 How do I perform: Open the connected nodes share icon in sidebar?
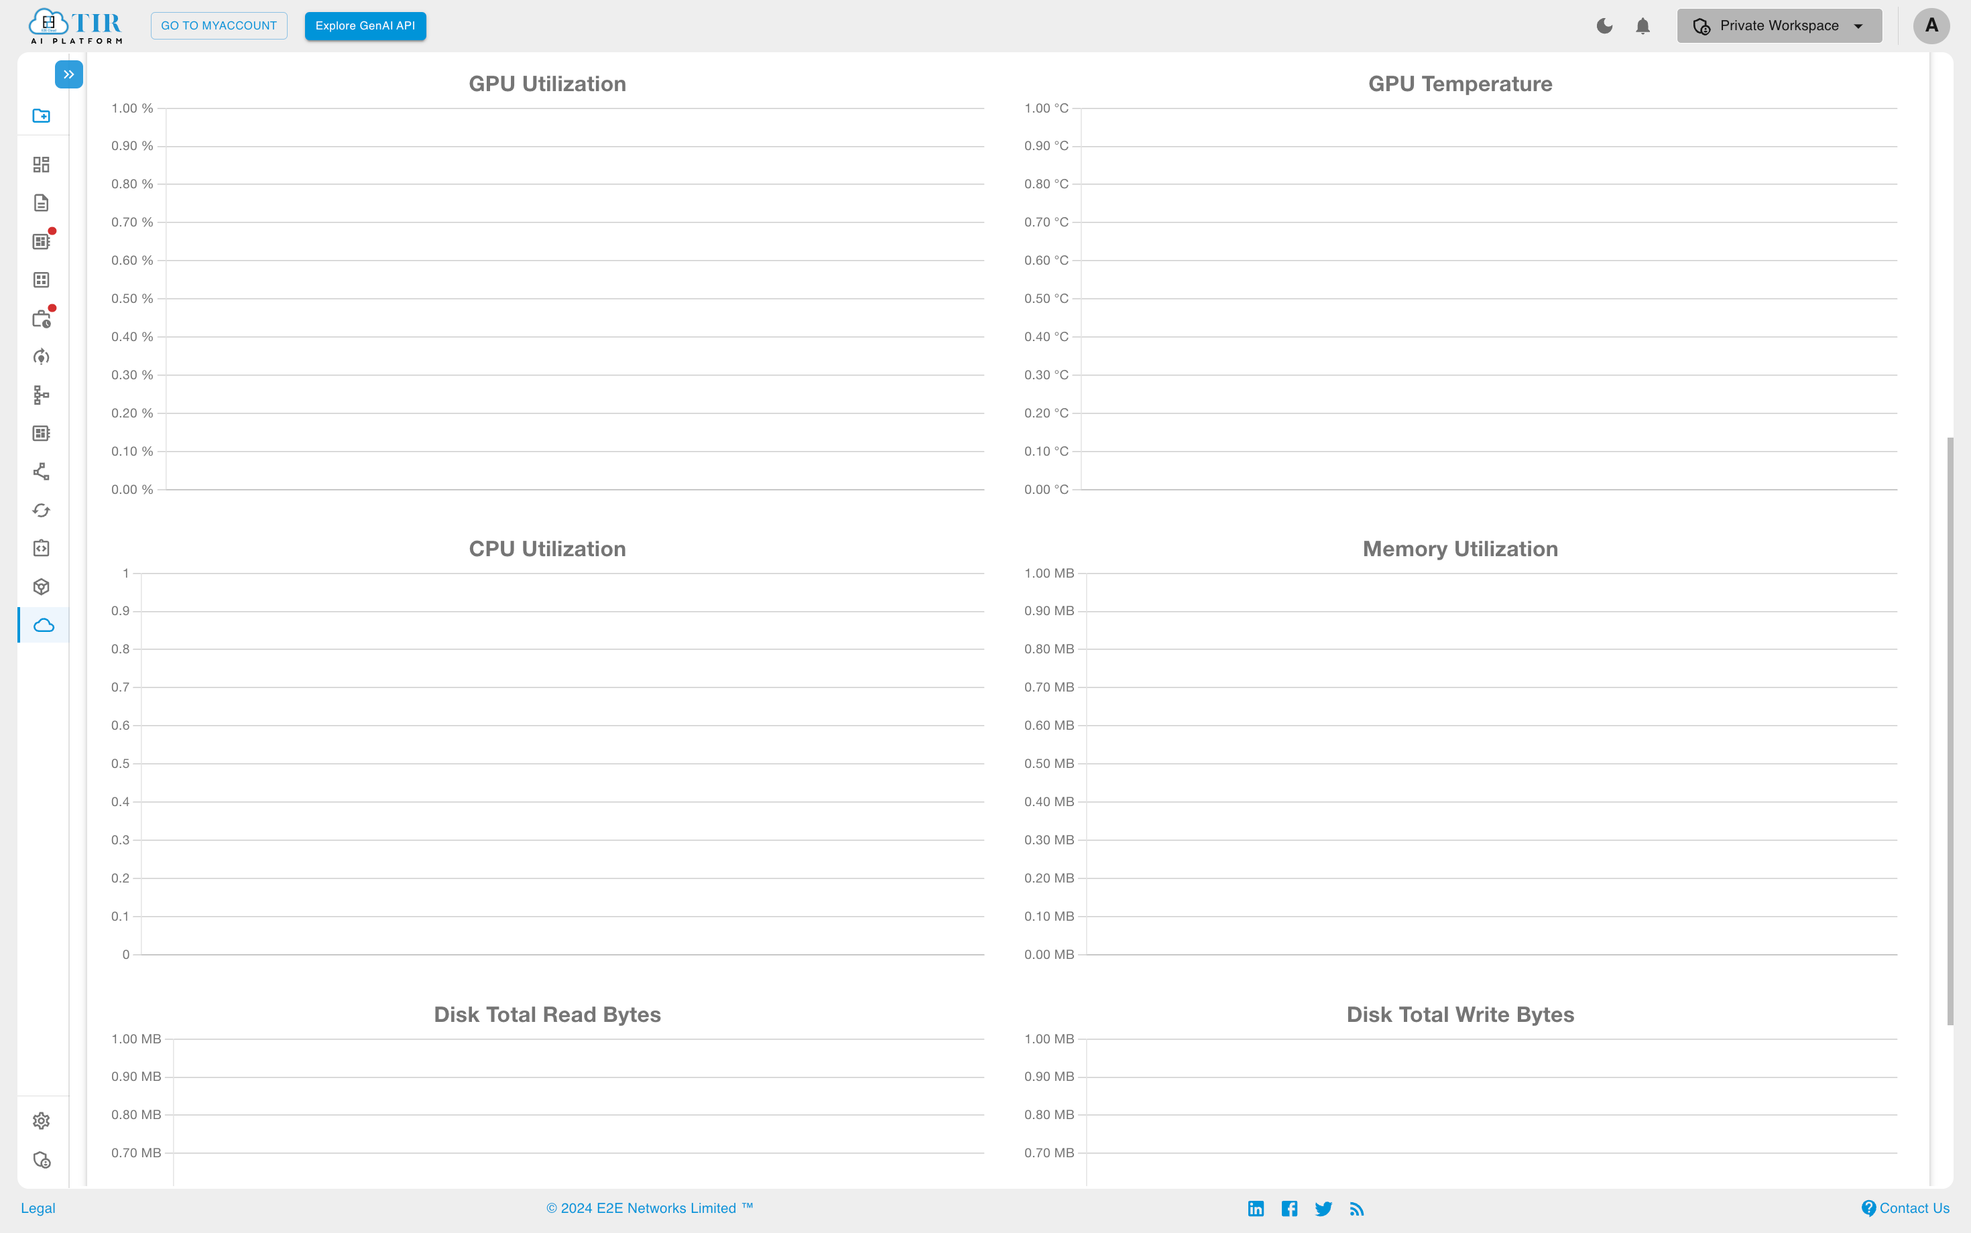(42, 472)
